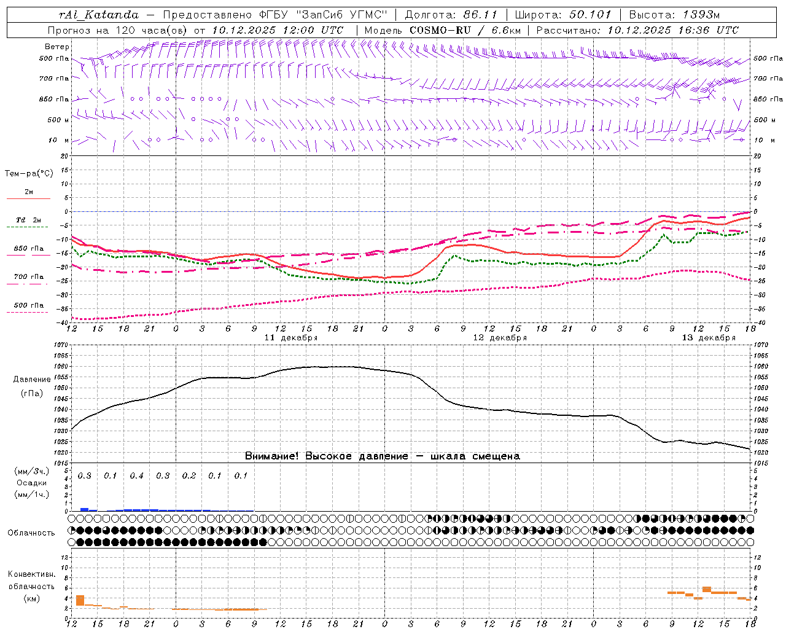Click the Ветер panel label
Screen dimensions: 786x629
[57, 47]
